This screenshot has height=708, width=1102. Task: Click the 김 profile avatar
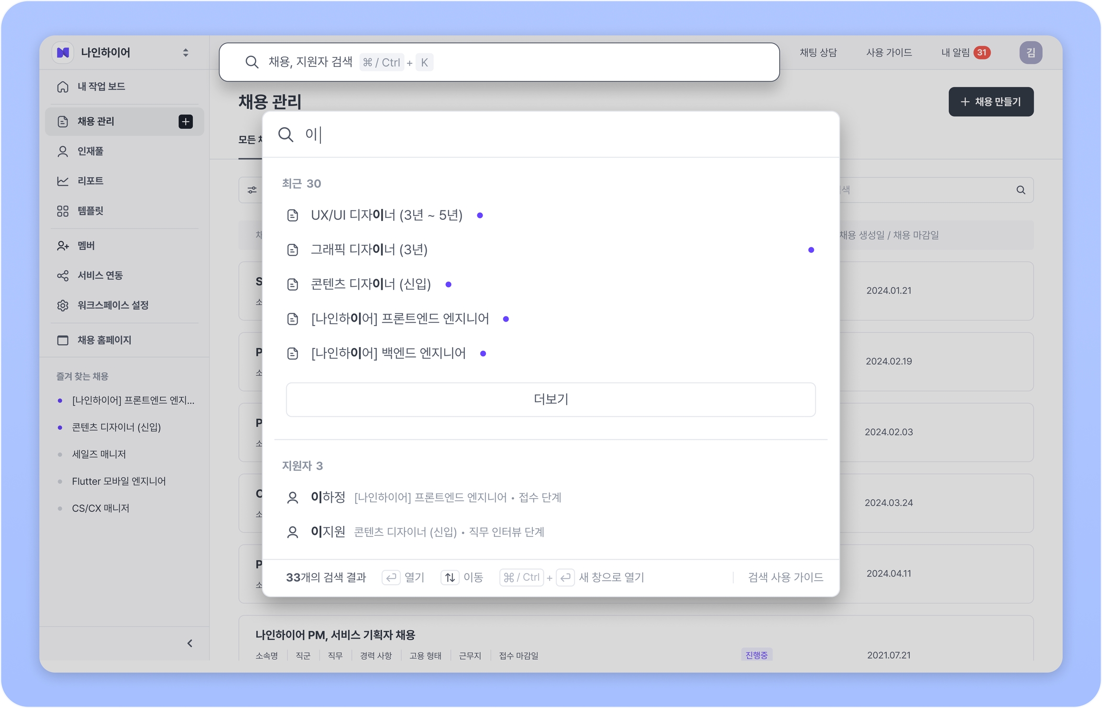pyautogui.click(x=1030, y=53)
